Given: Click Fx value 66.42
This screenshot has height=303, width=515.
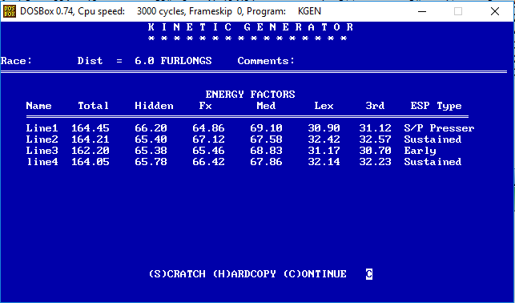Looking at the screenshot, I should [x=208, y=161].
